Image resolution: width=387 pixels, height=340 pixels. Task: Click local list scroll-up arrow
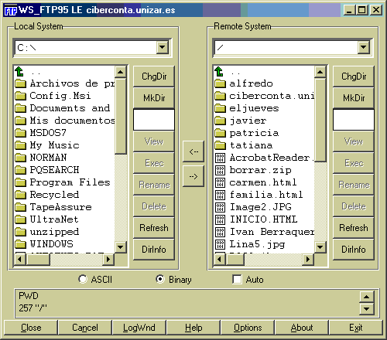pyautogui.click(x=120, y=72)
